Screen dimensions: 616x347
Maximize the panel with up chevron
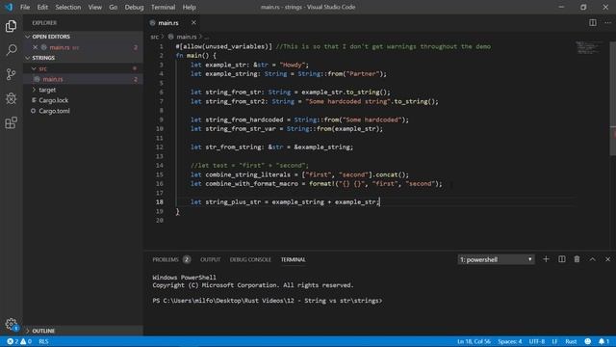[593, 259]
